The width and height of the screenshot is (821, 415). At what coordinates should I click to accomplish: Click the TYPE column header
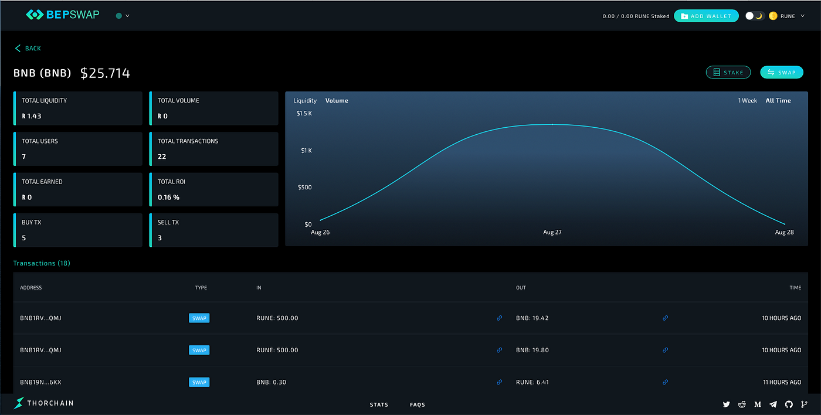pyautogui.click(x=201, y=288)
